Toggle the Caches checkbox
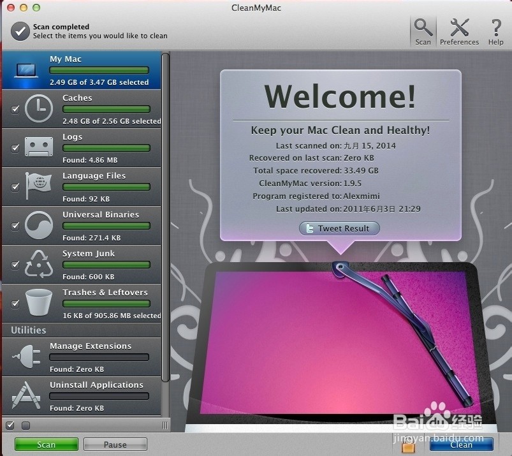Image resolution: width=512 pixels, height=456 pixels. click(x=15, y=110)
